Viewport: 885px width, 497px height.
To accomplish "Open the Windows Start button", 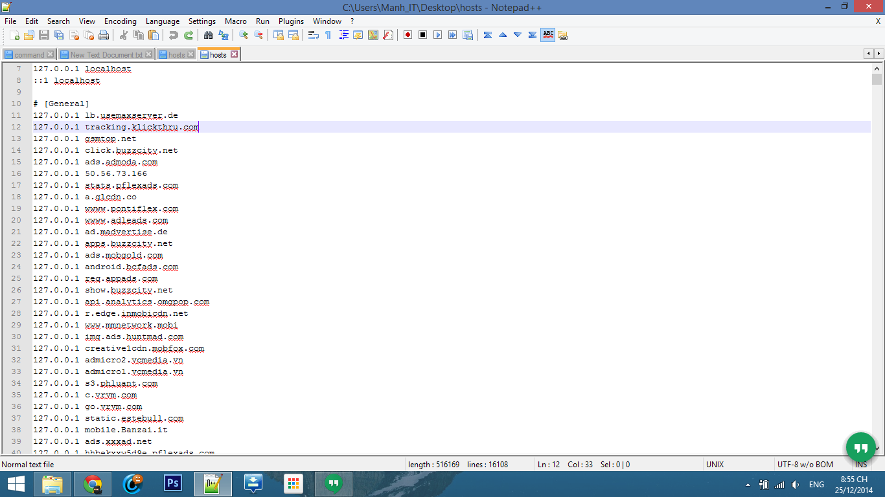I will coord(16,484).
